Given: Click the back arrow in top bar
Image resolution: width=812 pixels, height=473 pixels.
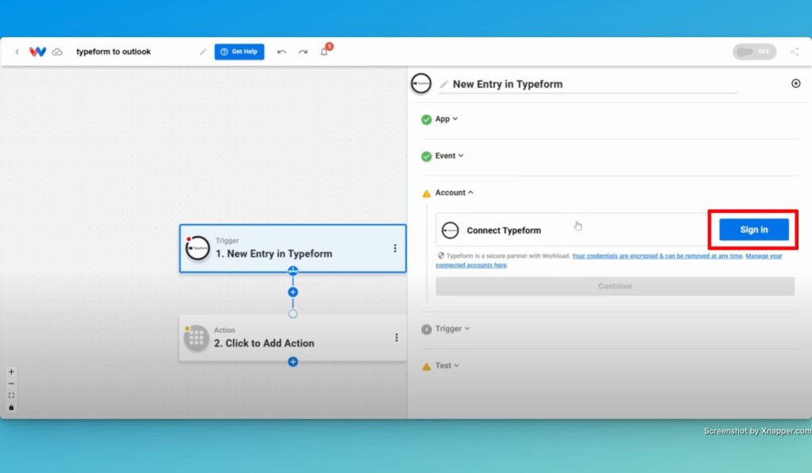Looking at the screenshot, I should pos(17,51).
